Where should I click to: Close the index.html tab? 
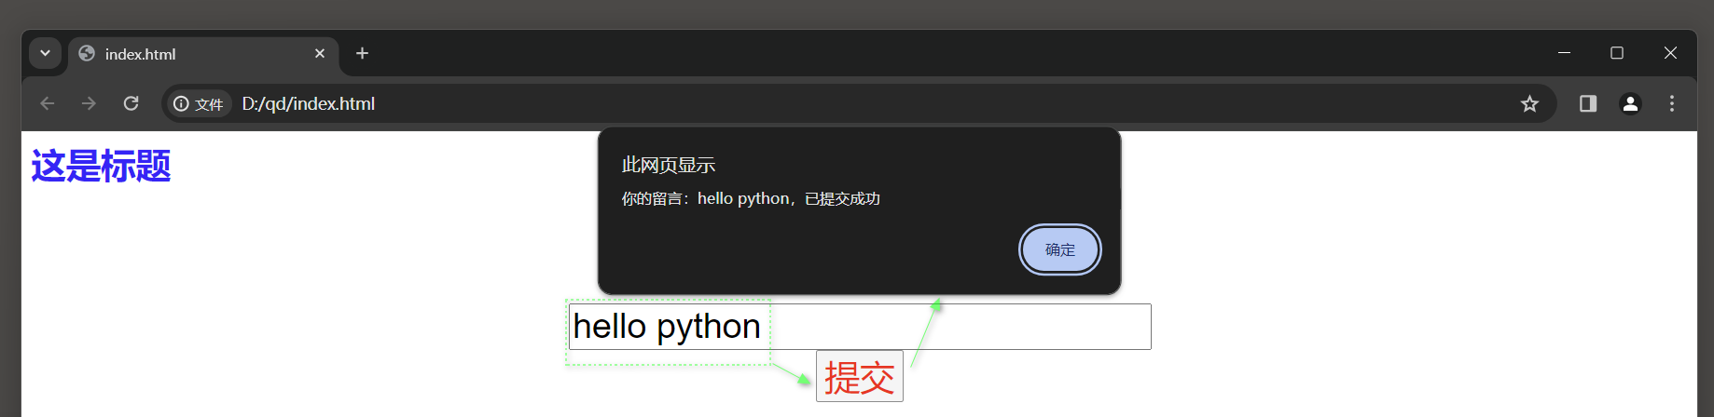pos(320,54)
